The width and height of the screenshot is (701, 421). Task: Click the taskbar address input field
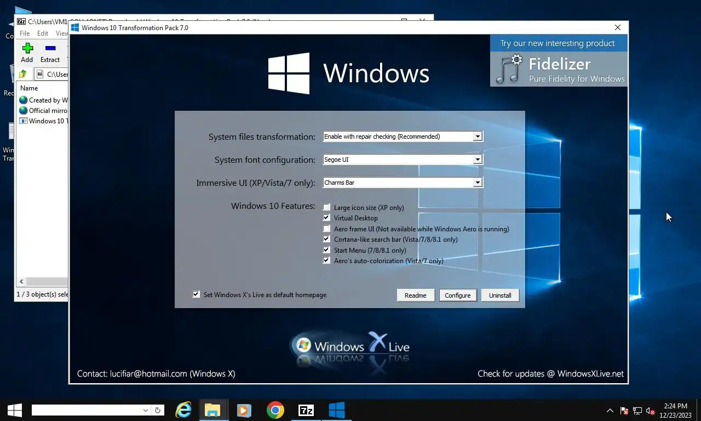click(x=86, y=410)
